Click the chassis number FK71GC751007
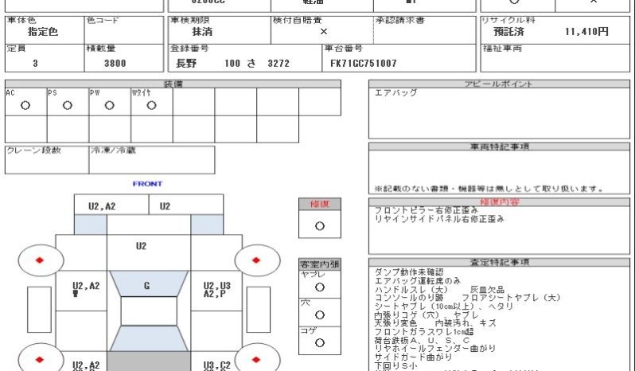This screenshot has width=635, height=371. tap(364, 63)
